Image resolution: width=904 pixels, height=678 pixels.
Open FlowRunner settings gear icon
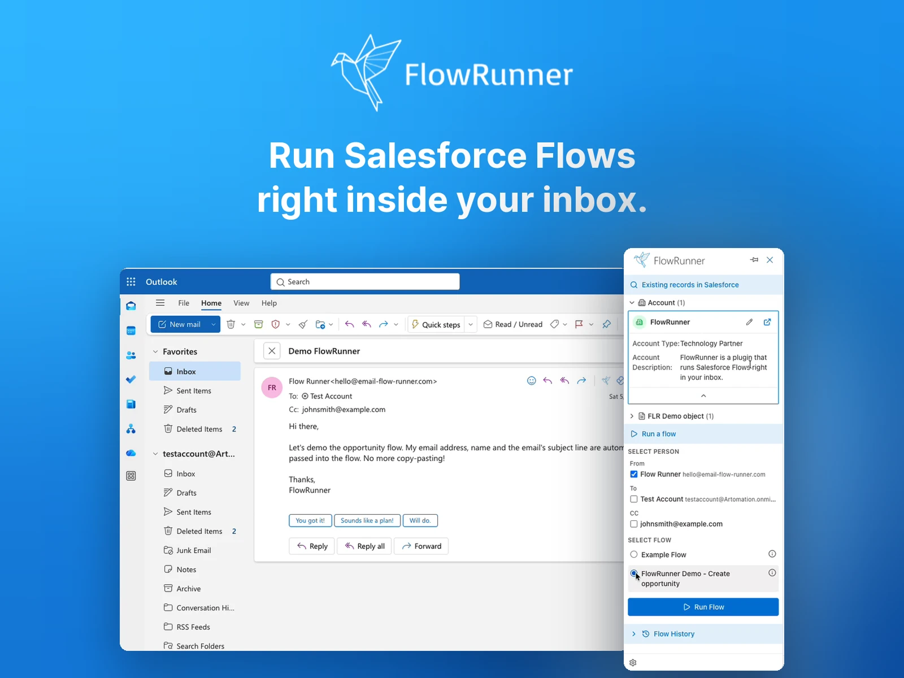633,663
